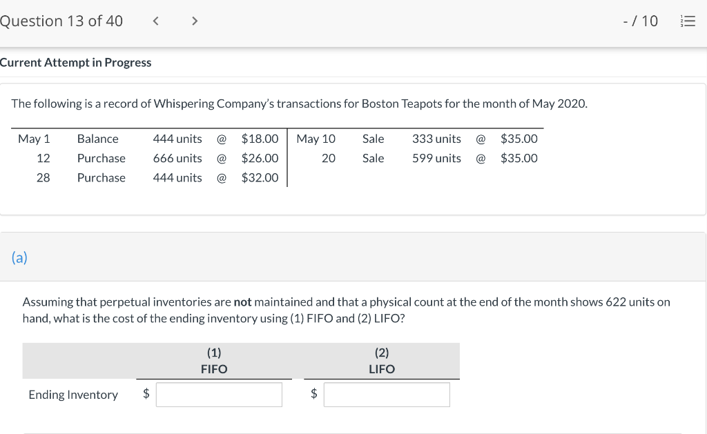The width and height of the screenshot is (707, 434).
Task: Click the 'Balance' label cell
Action: coord(98,139)
